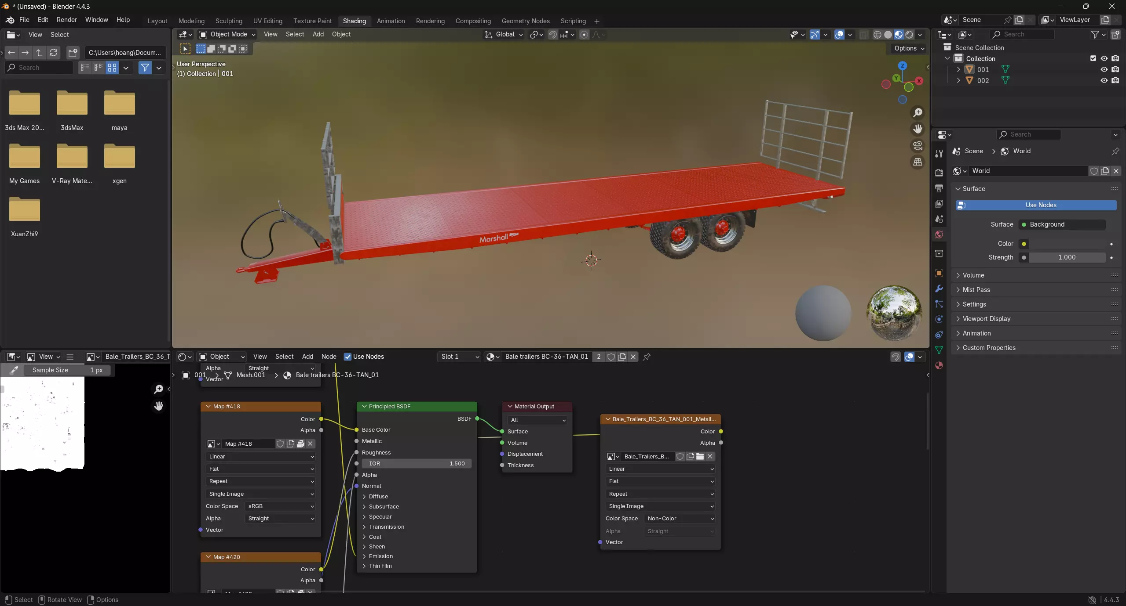The height and width of the screenshot is (606, 1126).
Task: Open the File menu
Action: click(x=24, y=20)
